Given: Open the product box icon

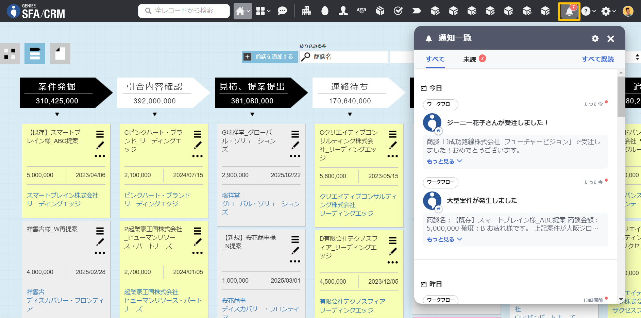Looking at the screenshot, I should click(380, 11).
